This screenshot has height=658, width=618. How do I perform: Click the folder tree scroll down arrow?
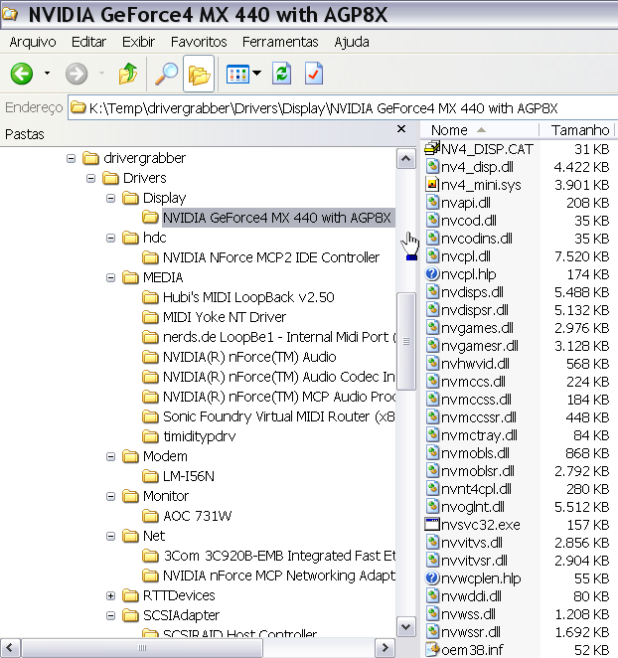tap(405, 626)
